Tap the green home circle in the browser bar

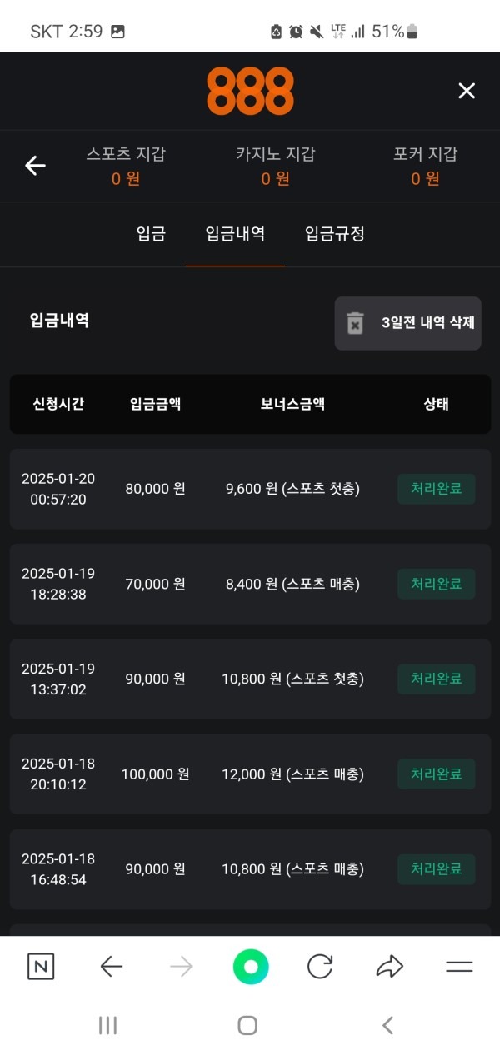[250, 966]
